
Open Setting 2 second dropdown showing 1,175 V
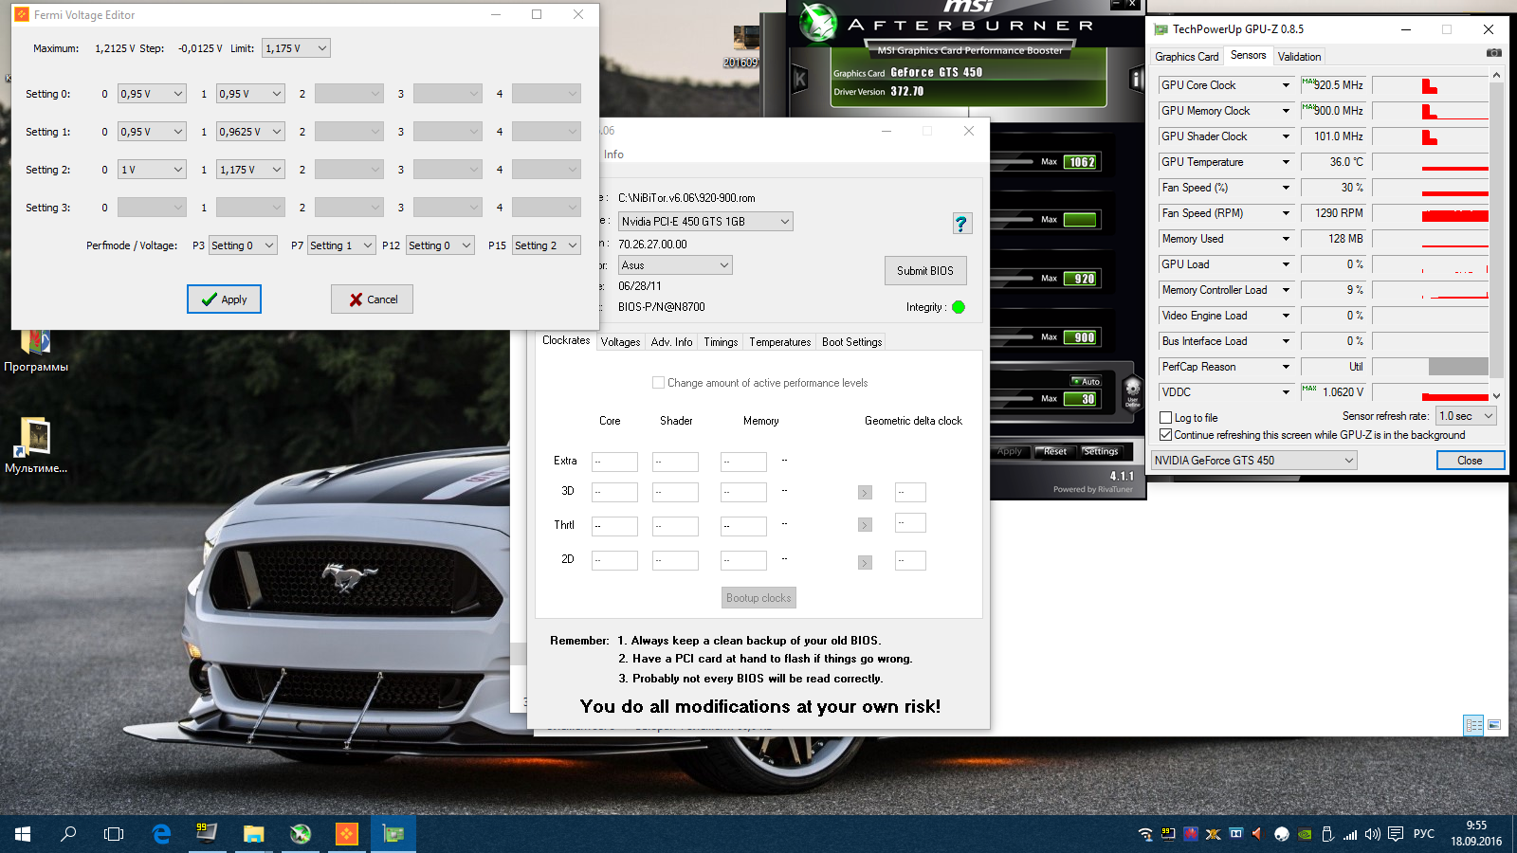250,170
